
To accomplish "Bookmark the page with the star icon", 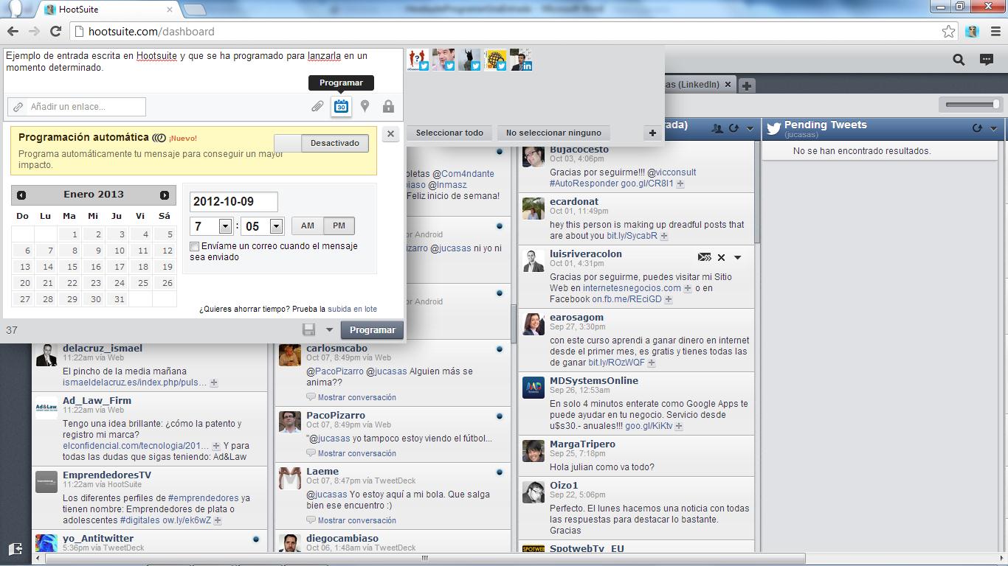I will coord(948,32).
